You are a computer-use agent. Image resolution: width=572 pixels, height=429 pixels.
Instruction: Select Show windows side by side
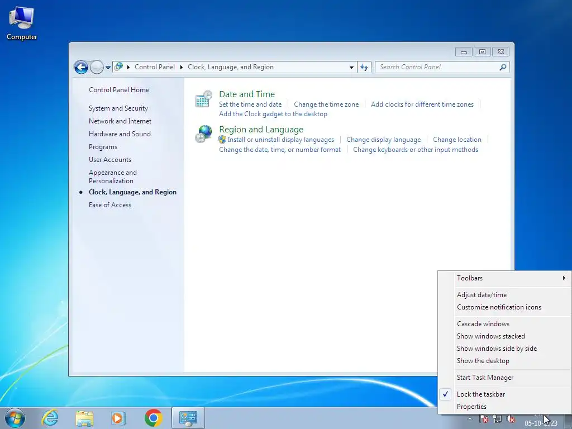497,349
